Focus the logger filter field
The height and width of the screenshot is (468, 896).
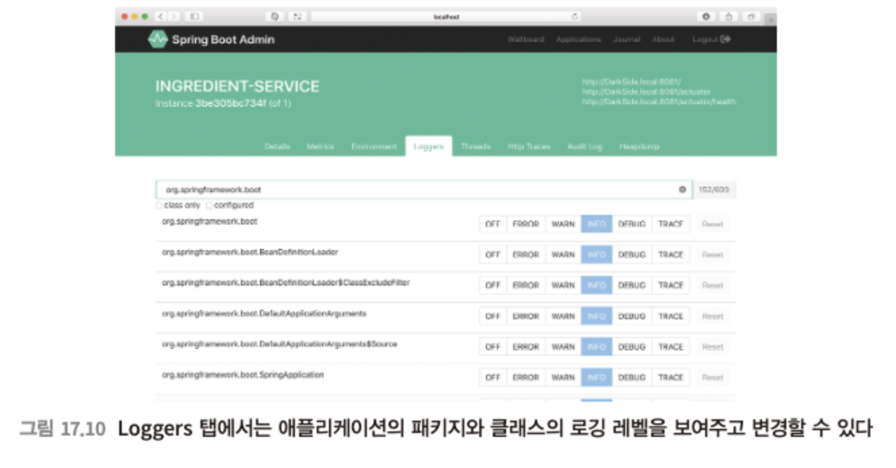(x=424, y=189)
